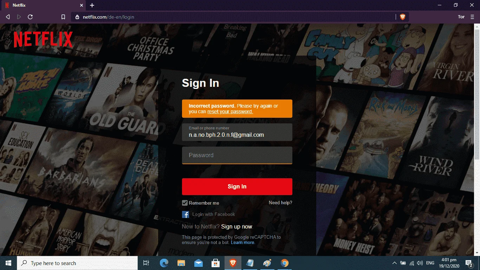Image resolution: width=480 pixels, height=270 pixels.
Task: Click the Netflix logo
Action: coord(43,39)
